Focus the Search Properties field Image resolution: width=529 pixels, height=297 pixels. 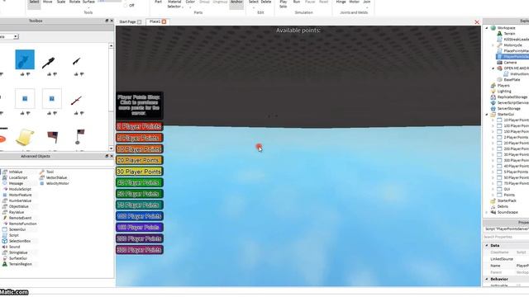point(506,237)
